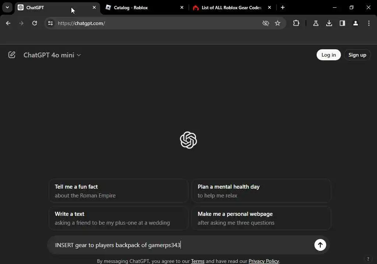This screenshot has height=264, width=377.
Task: View site information icon in address bar
Action: tap(50, 23)
